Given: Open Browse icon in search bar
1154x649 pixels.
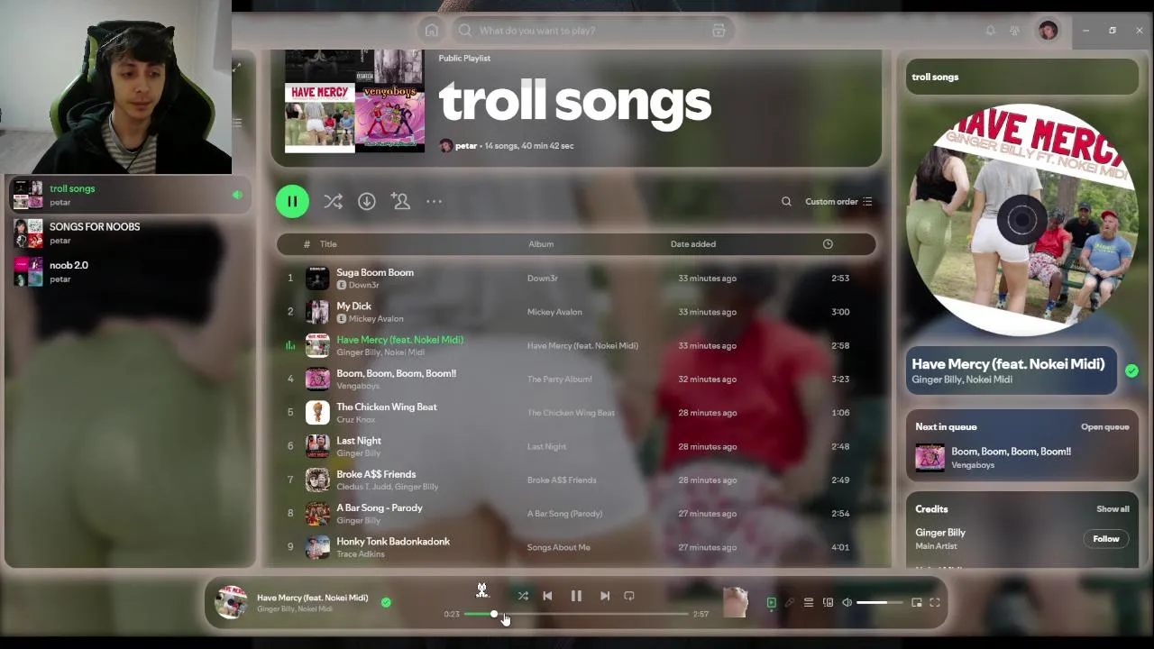Looking at the screenshot, I should click(719, 31).
